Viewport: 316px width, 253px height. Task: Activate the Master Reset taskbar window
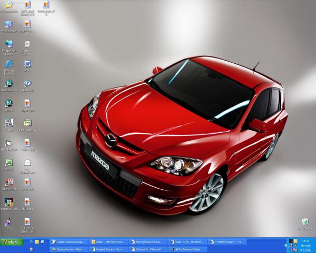(x=228, y=242)
